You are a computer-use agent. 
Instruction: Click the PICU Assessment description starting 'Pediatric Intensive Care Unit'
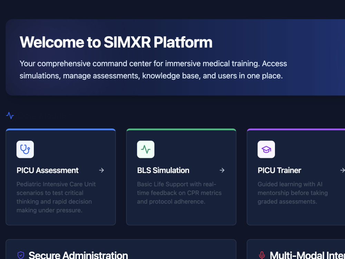56,197
